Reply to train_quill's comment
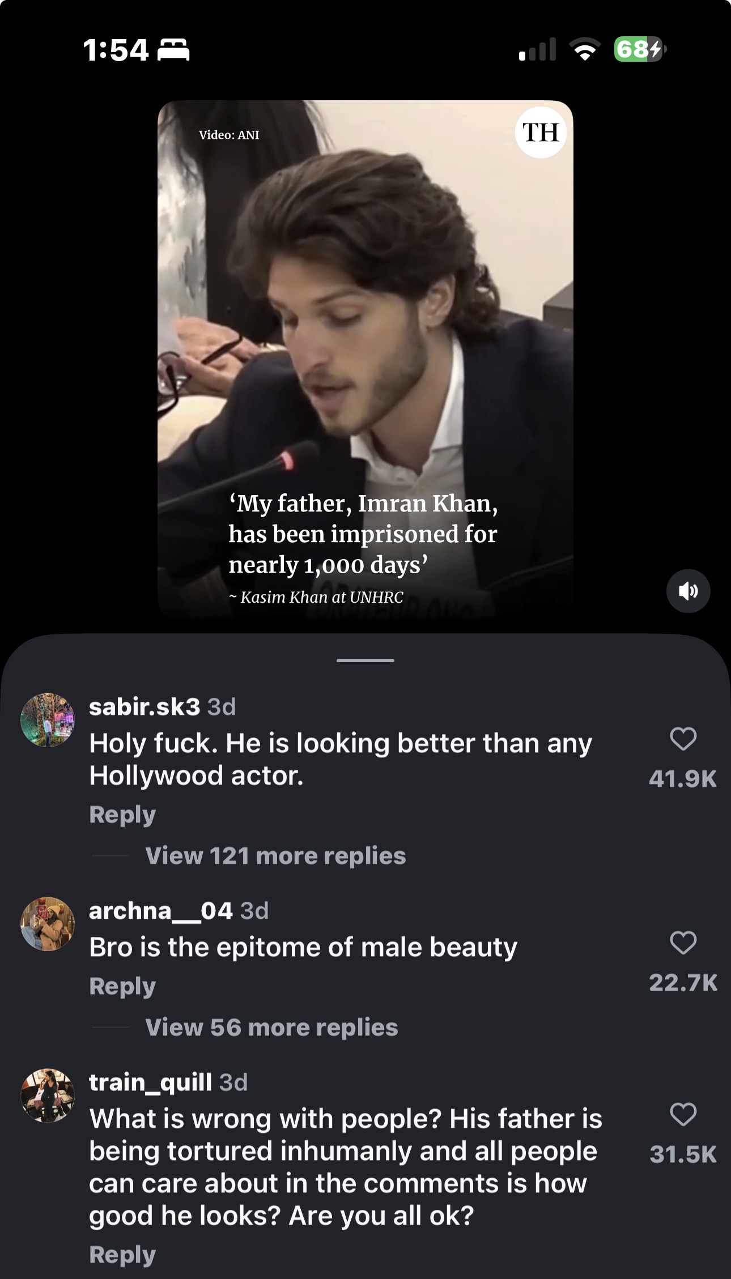The height and width of the screenshot is (1279, 731). [x=122, y=1255]
